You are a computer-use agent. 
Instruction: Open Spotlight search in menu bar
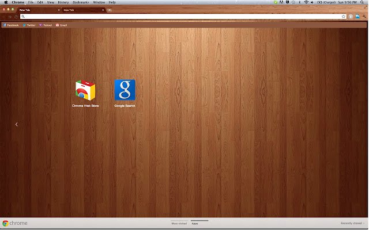coord(362,2)
